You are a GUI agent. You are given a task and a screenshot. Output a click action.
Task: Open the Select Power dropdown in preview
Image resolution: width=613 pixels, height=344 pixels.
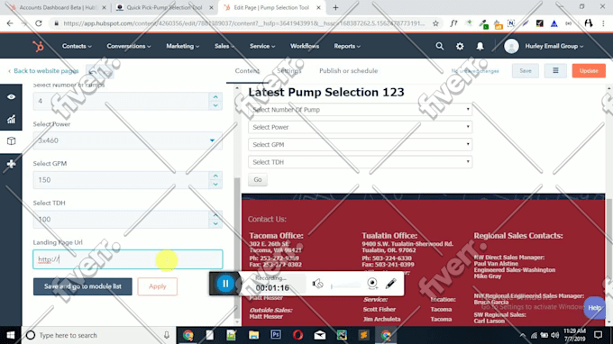360,127
